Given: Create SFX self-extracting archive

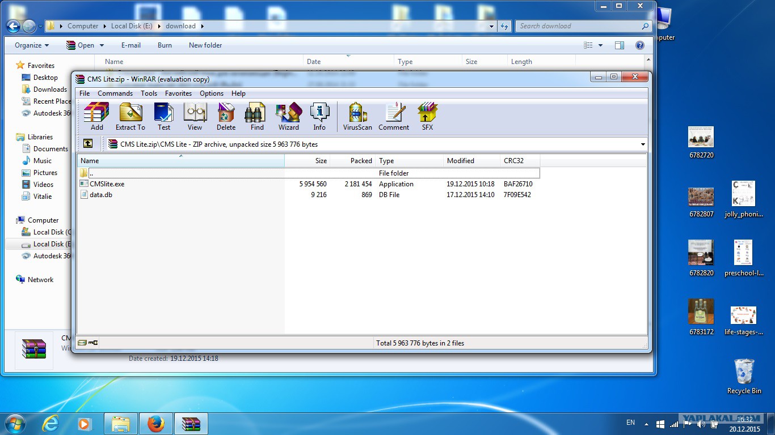Looking at the screenshot, I should click(427, 117).
